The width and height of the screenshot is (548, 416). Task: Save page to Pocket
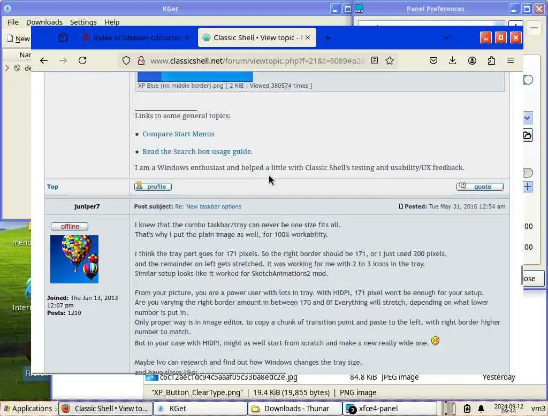pyautogui.click(x=433, y=61)
